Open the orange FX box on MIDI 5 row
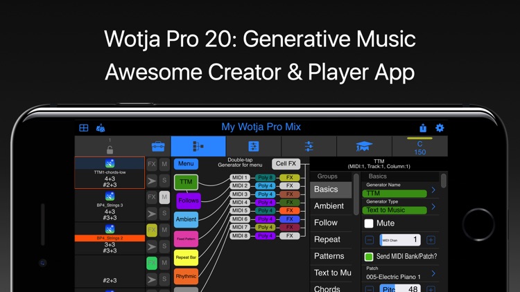Image resolution: width=520 pixels, height=292 pixels. coord(290,210)
